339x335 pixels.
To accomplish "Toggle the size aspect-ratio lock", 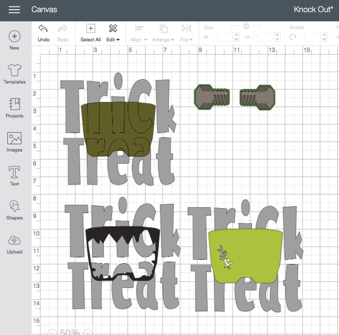I will pos(246,26).
